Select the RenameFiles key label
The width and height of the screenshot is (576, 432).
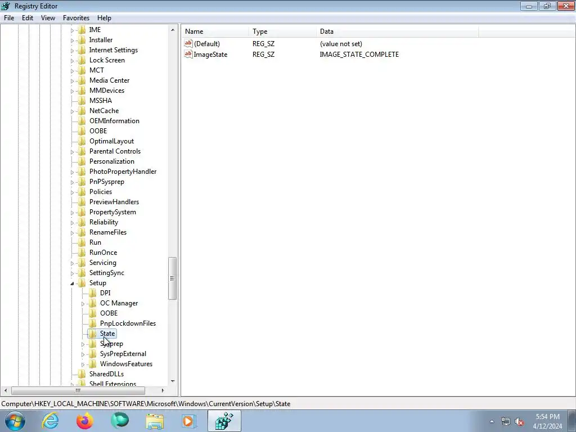tap(108, 232)
